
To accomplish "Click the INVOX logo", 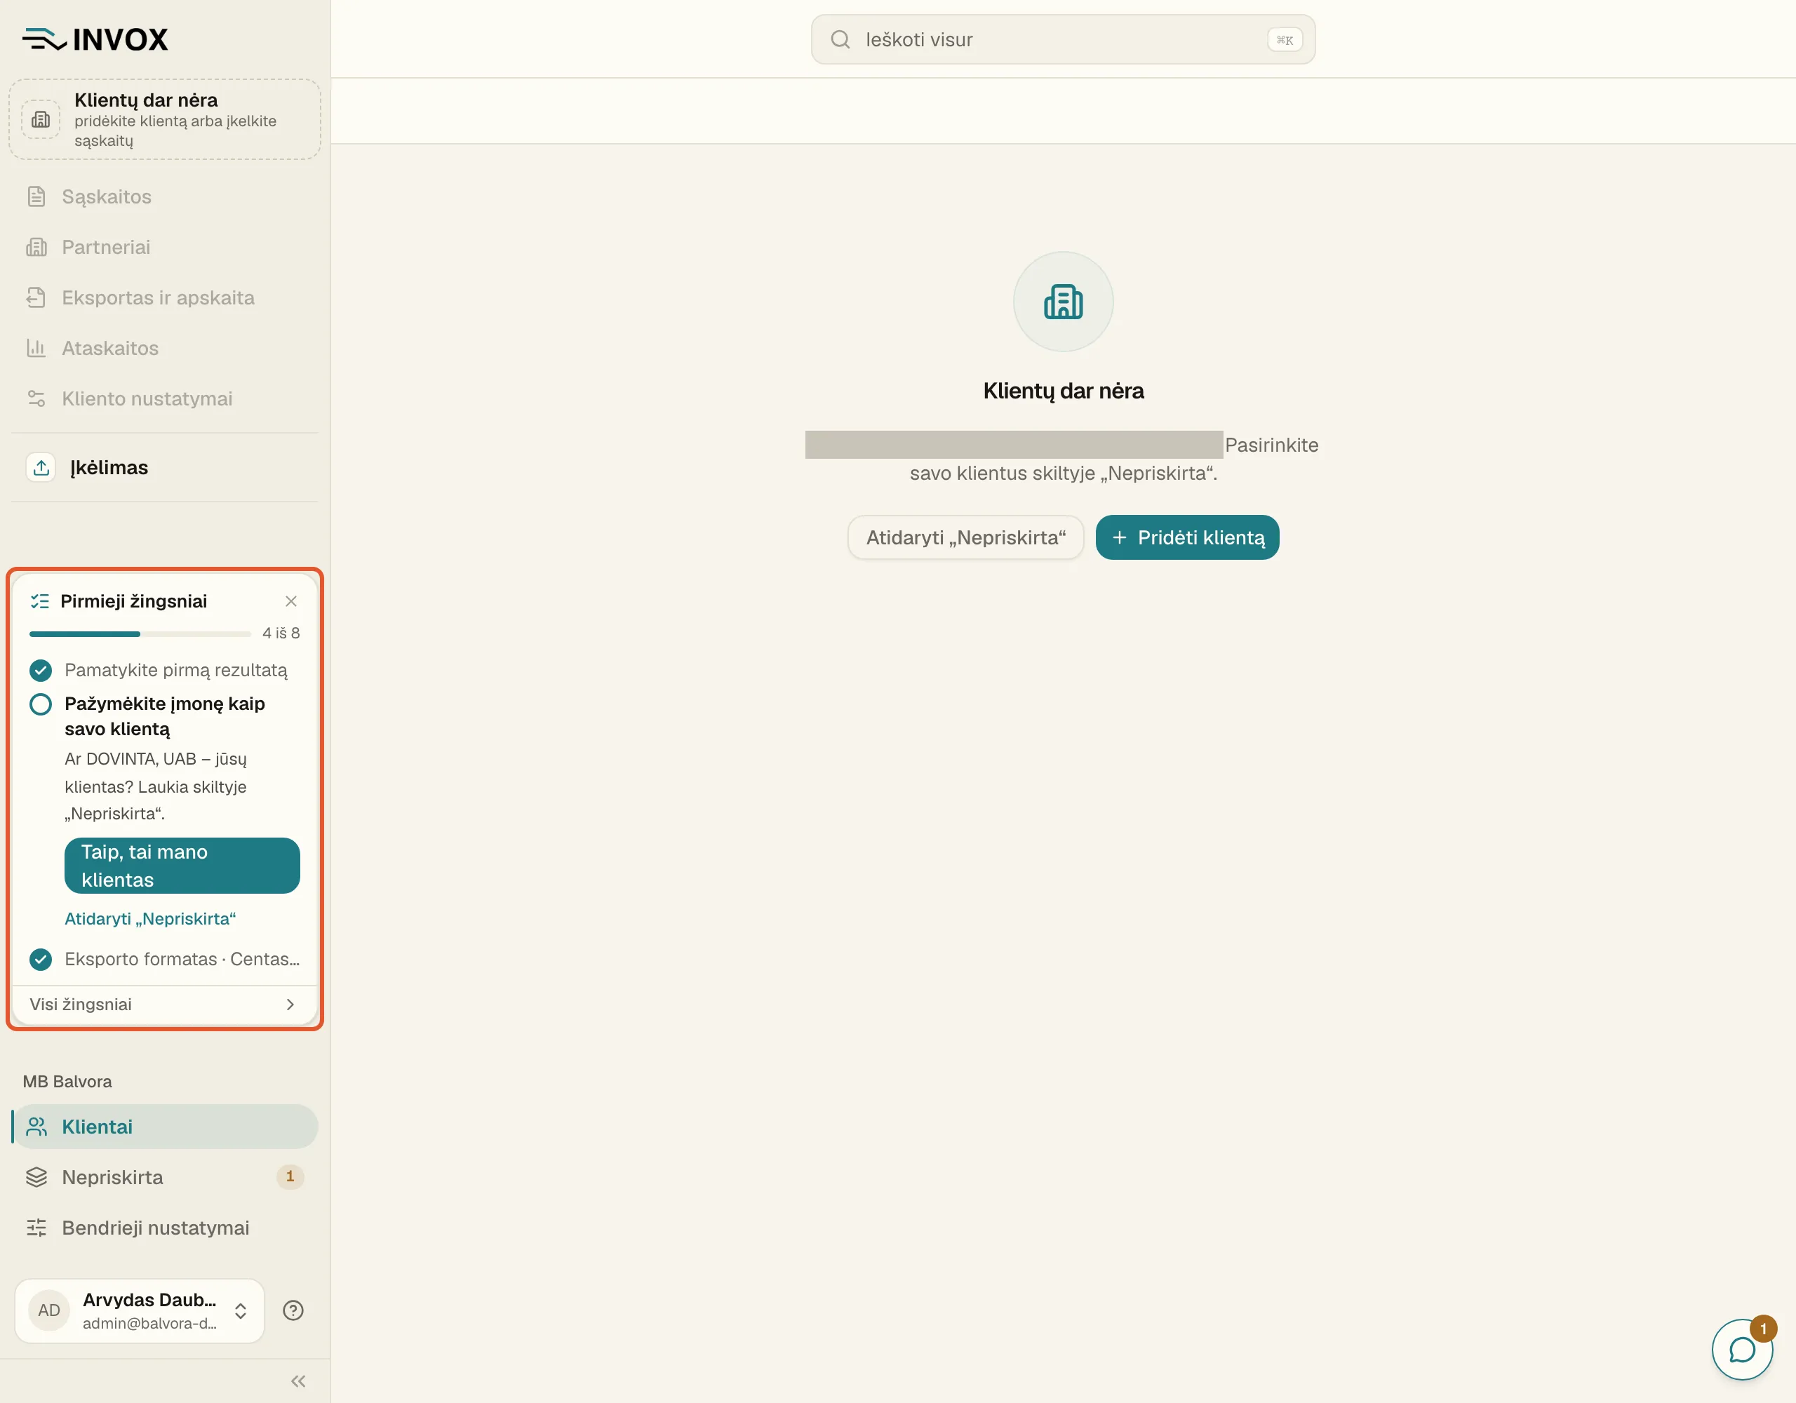I will click(95, 39).
